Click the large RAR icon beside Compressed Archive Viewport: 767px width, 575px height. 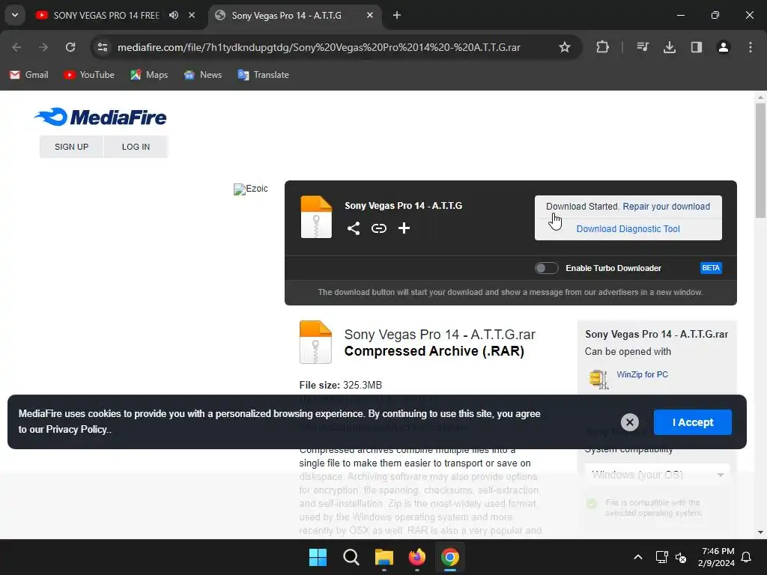[315, 342]
